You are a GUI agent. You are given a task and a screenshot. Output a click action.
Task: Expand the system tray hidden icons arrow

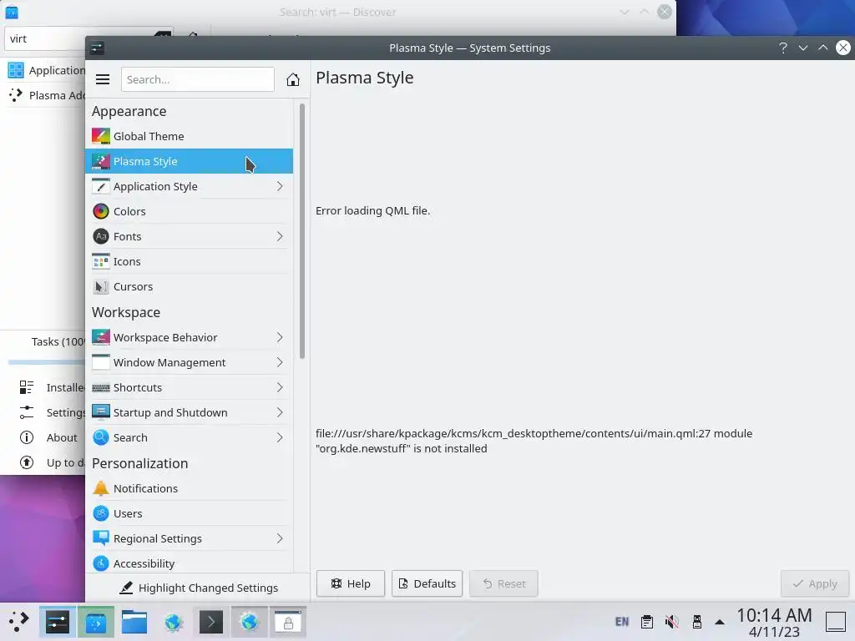tap(720, 622)
